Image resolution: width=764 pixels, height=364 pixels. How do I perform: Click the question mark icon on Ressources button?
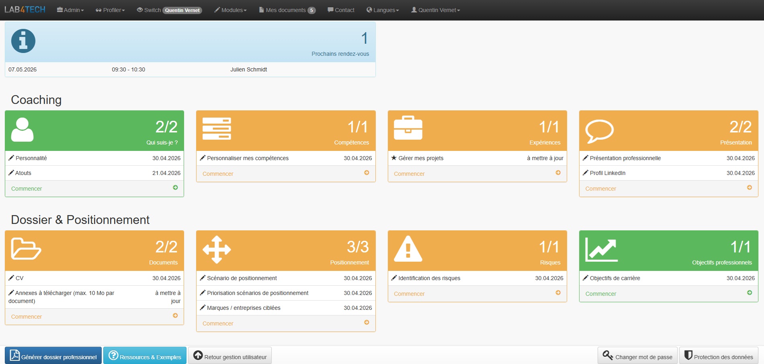[x=113, y=355]
